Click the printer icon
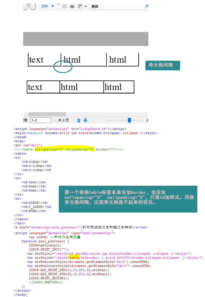The image size is (205, 297). pyautogui.click(x=72, y=7)
